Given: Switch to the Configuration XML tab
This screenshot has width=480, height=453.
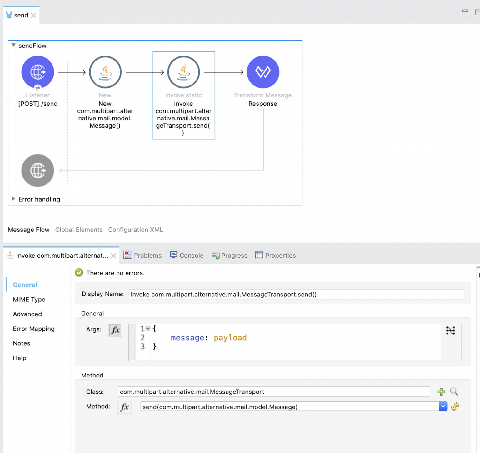Looking at the screenshot, I should (x=135, y=230).
